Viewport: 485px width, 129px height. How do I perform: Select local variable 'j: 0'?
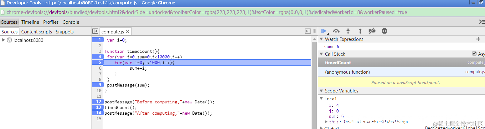[334, 111]
